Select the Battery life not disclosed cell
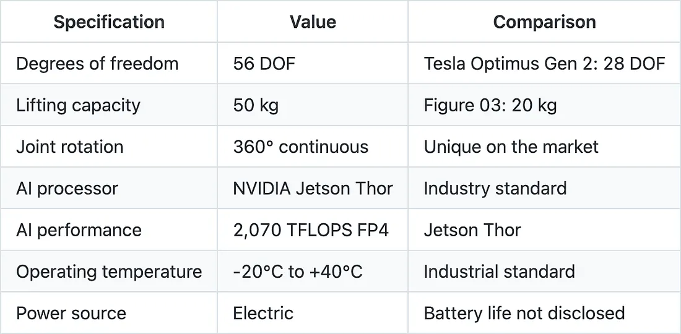 pyautogui.click(x=524, y=313)
